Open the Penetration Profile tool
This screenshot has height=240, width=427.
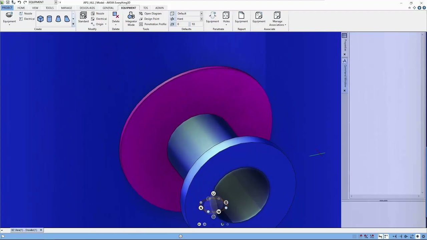click(153, 24)
